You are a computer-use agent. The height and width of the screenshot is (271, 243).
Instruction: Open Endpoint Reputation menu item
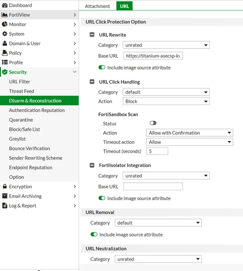(x=31, y=167)
